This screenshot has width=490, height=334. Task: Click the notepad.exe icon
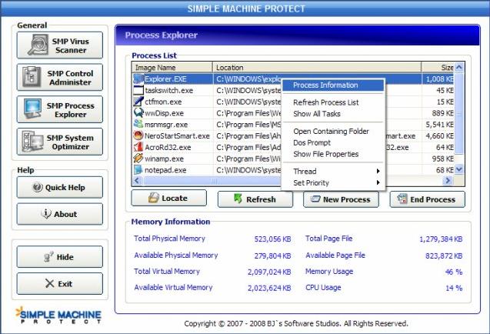138,170
